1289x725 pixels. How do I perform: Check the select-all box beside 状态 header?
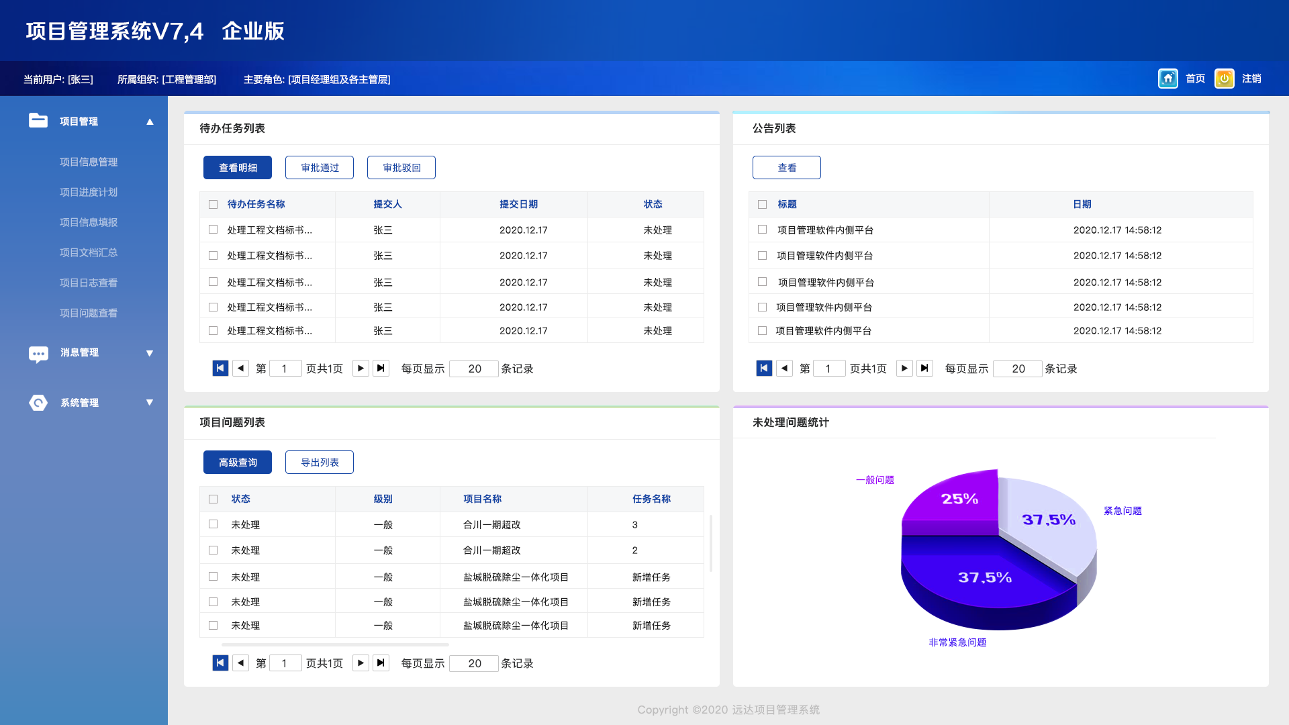pyautogui.click(x=213, y=499)
